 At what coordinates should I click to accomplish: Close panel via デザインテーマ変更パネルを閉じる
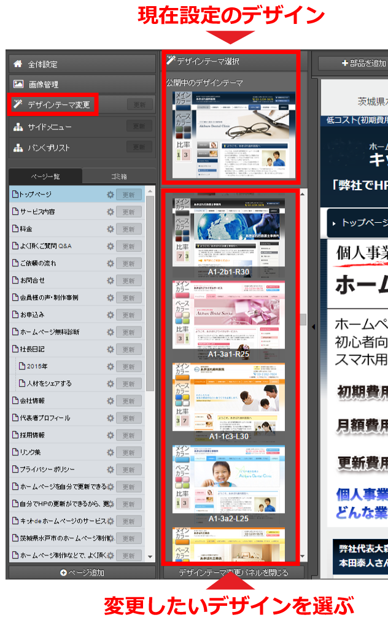click(234, 572)
